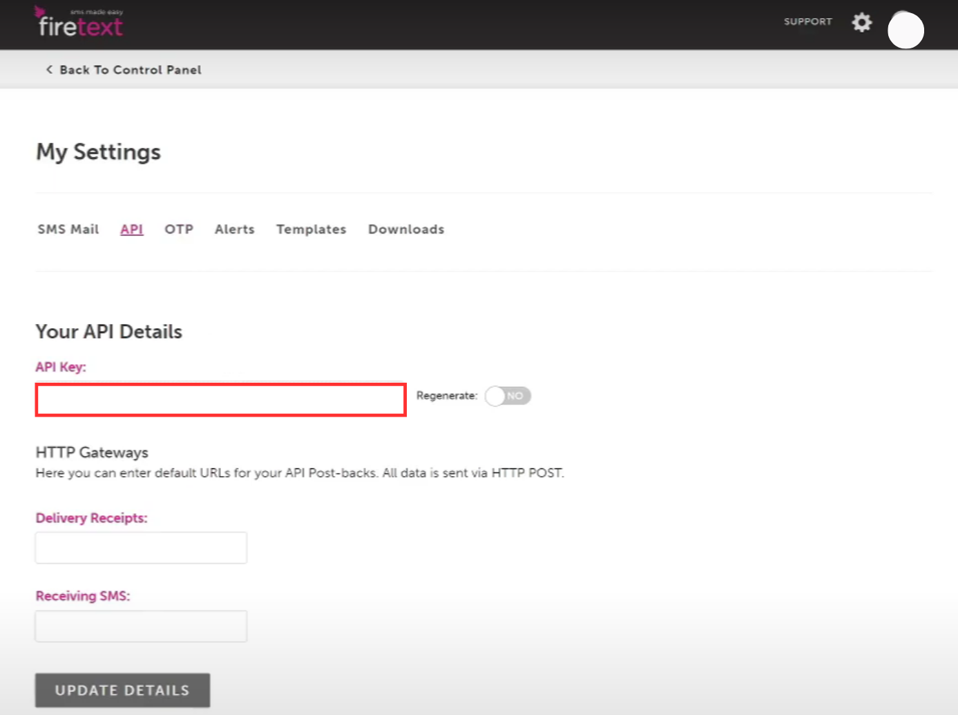
Task: Open the settings gear menu
Action: click(861, 22)
